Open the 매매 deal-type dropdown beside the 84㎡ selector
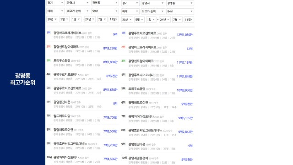The image size is (293, 165). point(130,11)
